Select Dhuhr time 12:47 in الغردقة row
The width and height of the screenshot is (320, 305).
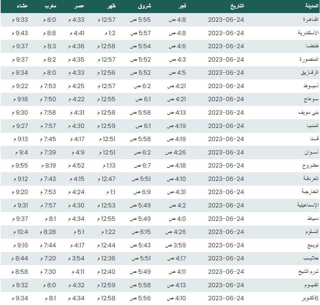tap(107, 179)
